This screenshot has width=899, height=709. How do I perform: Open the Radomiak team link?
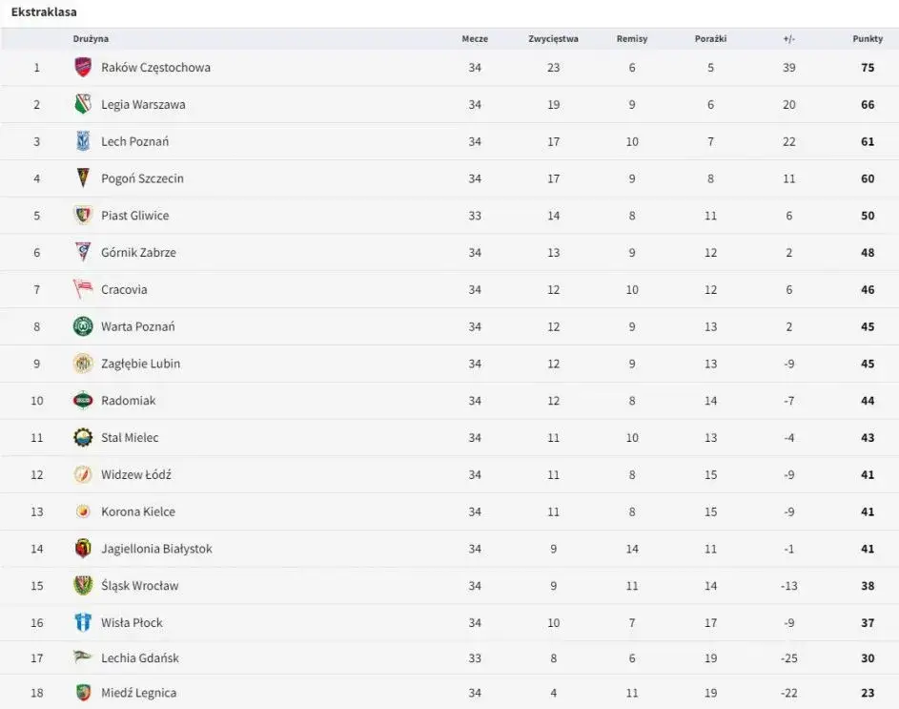click(129, 401)
